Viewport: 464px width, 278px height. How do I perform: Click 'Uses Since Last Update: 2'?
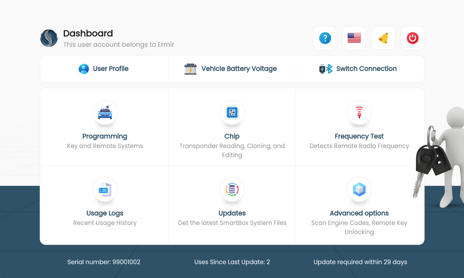coord(232,262)
